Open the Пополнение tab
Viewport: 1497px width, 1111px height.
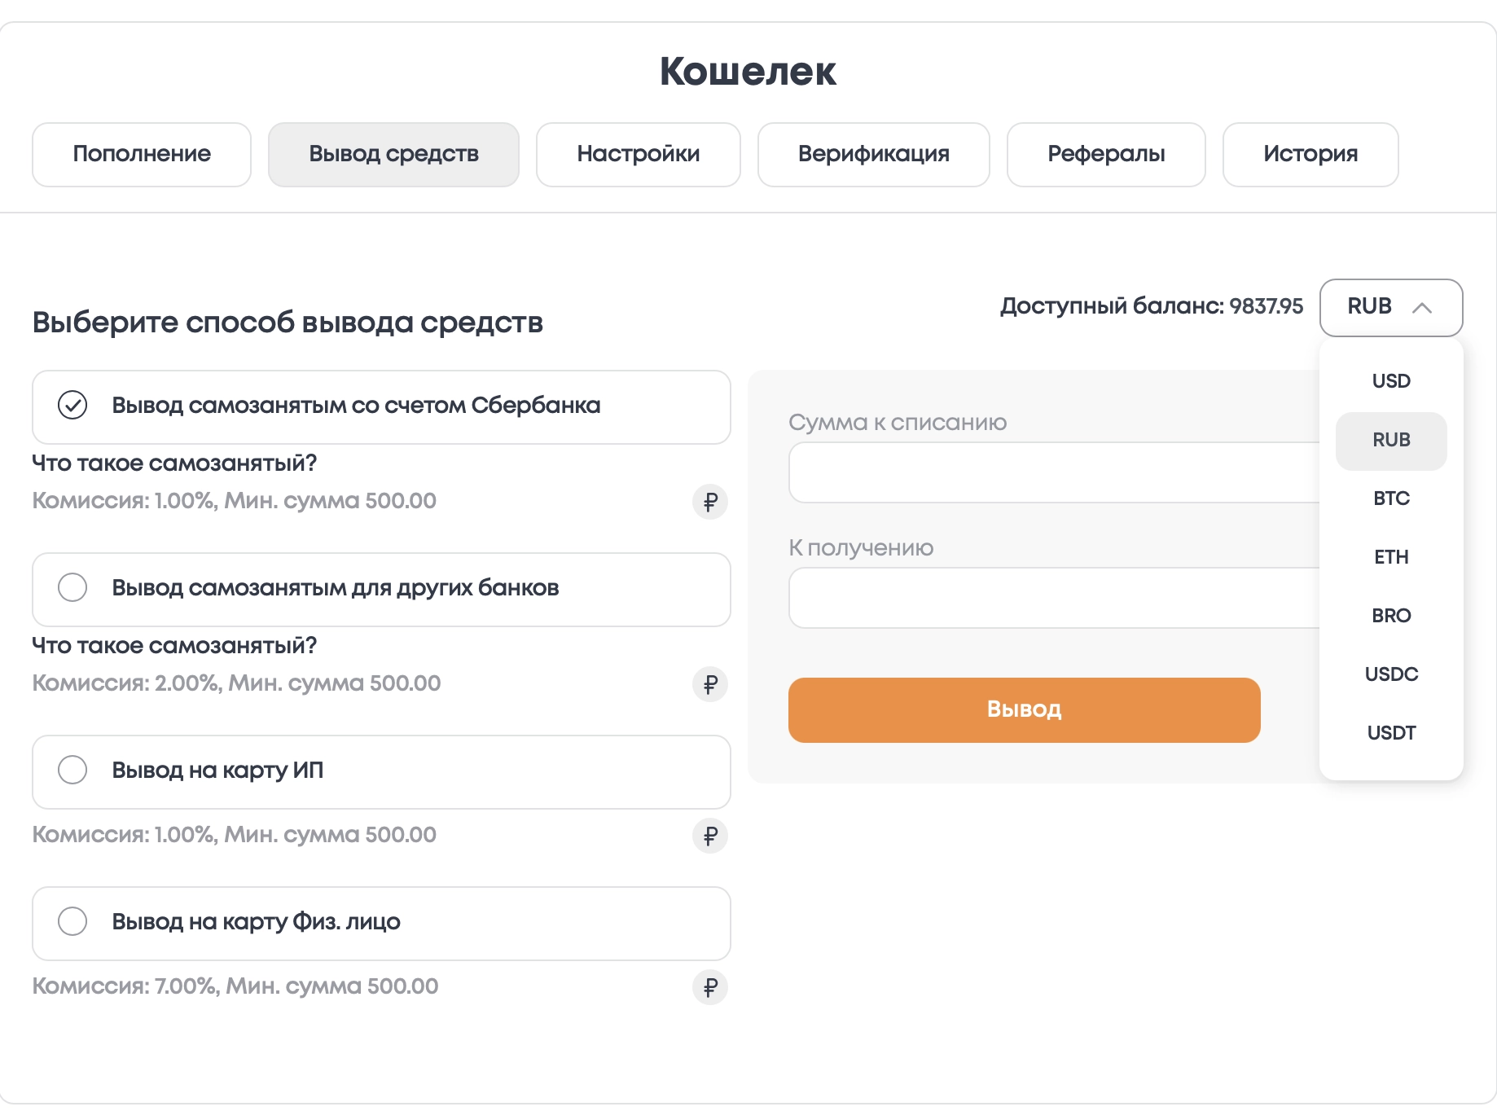[142, 154]
